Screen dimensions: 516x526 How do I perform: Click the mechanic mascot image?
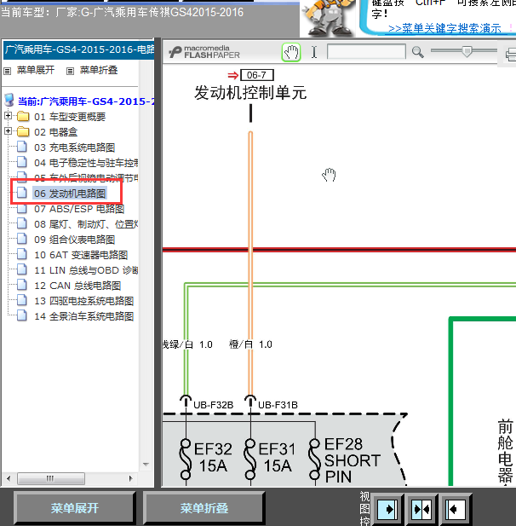click(328, 17)
